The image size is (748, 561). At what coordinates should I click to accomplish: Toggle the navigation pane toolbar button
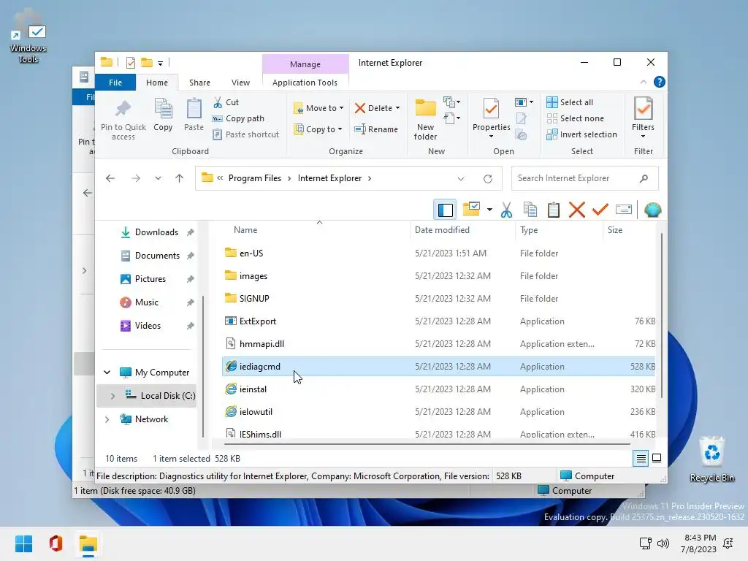(x=445, y=210)
